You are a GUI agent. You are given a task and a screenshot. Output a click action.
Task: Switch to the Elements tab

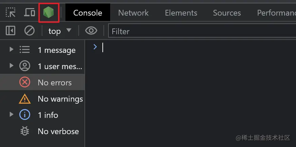[x=181, y=13]
